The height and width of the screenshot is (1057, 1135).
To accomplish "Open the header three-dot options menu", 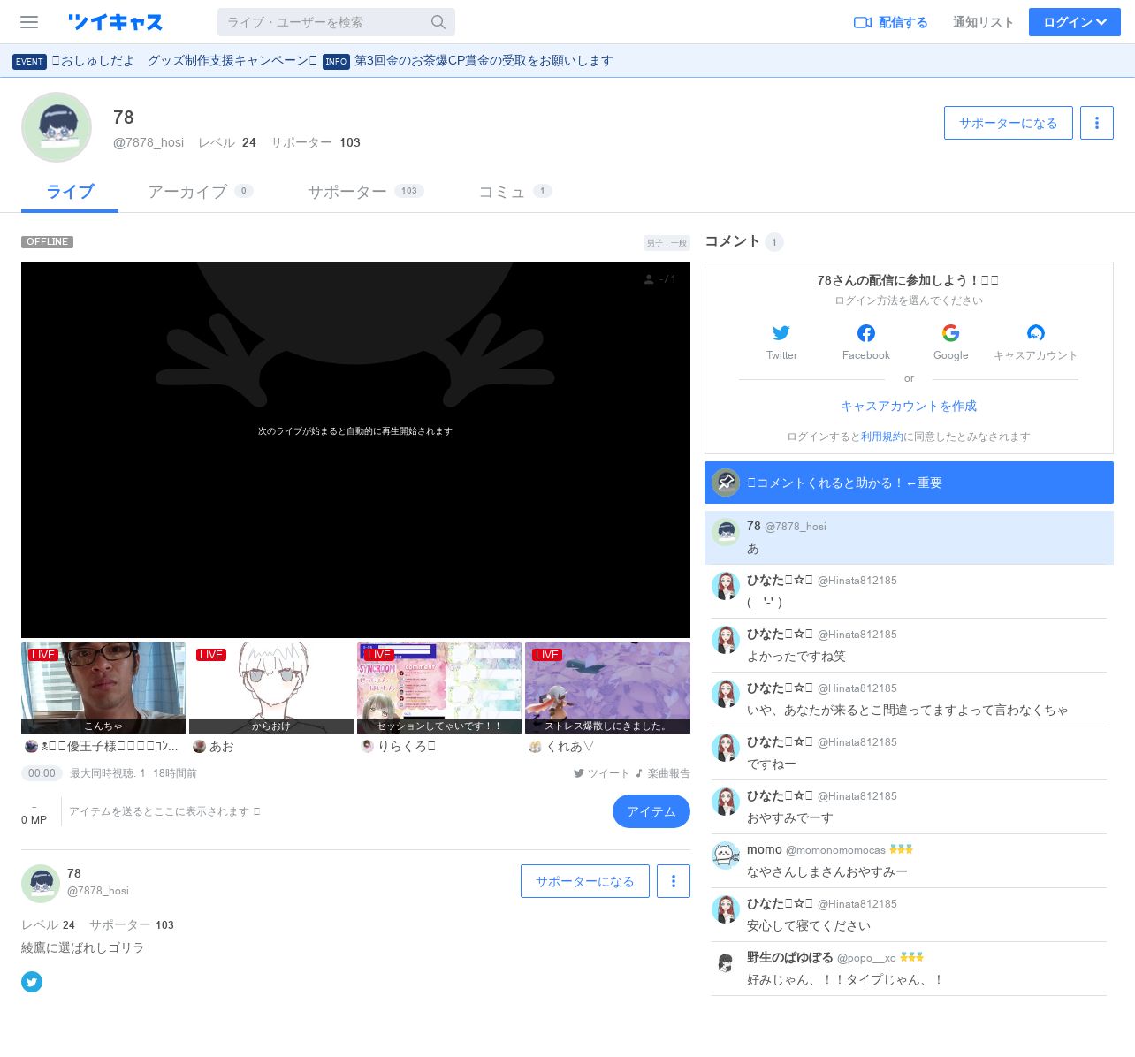I will point(1097,123).
